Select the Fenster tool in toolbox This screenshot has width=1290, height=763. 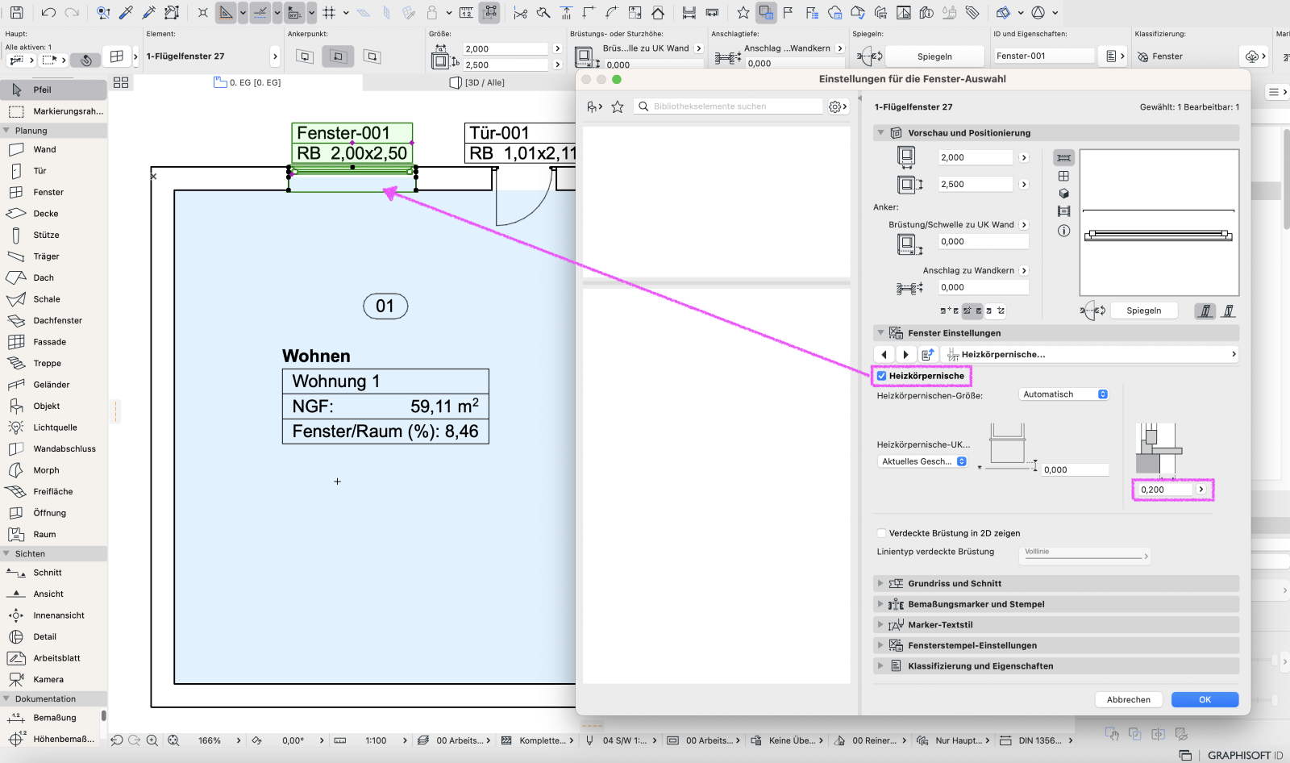(x=53, y=192)
